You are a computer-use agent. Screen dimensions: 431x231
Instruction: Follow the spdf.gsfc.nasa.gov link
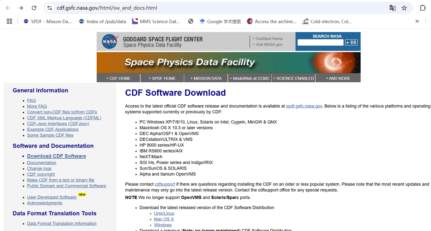coord(304,106)
